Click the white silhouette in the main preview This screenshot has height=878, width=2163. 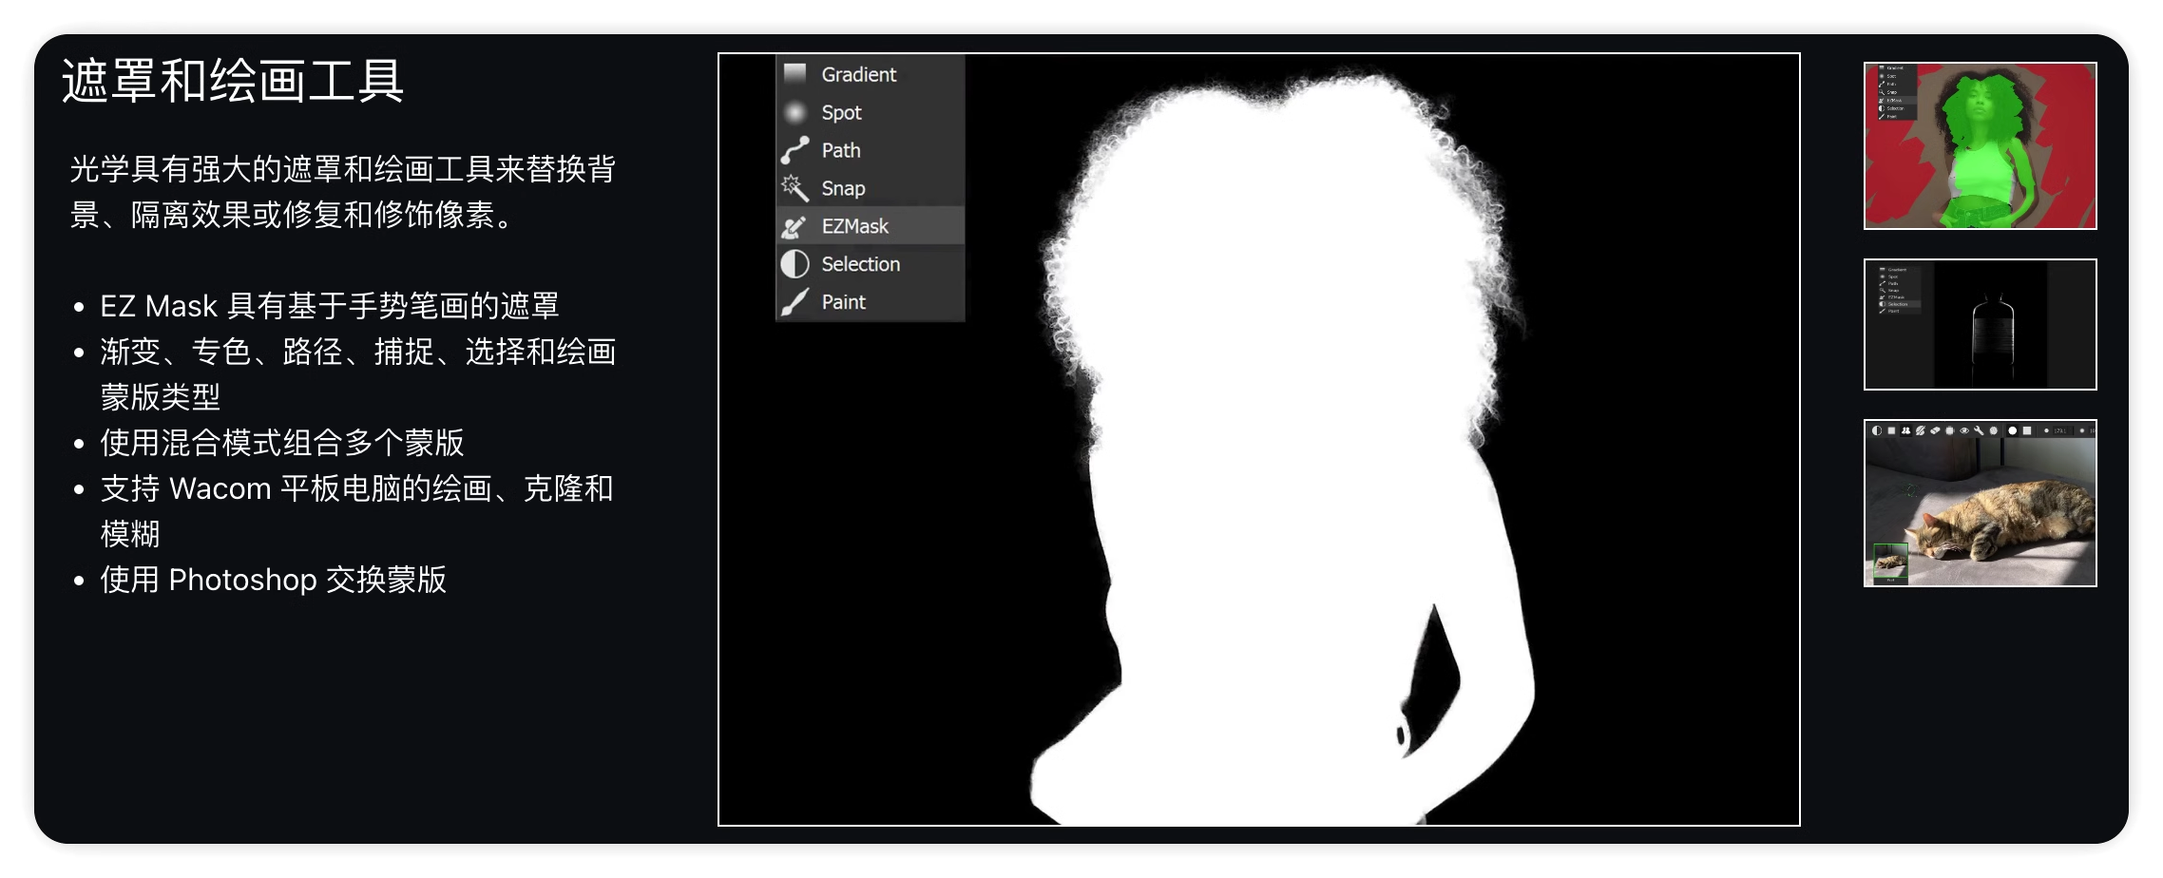pos(1283,475)
